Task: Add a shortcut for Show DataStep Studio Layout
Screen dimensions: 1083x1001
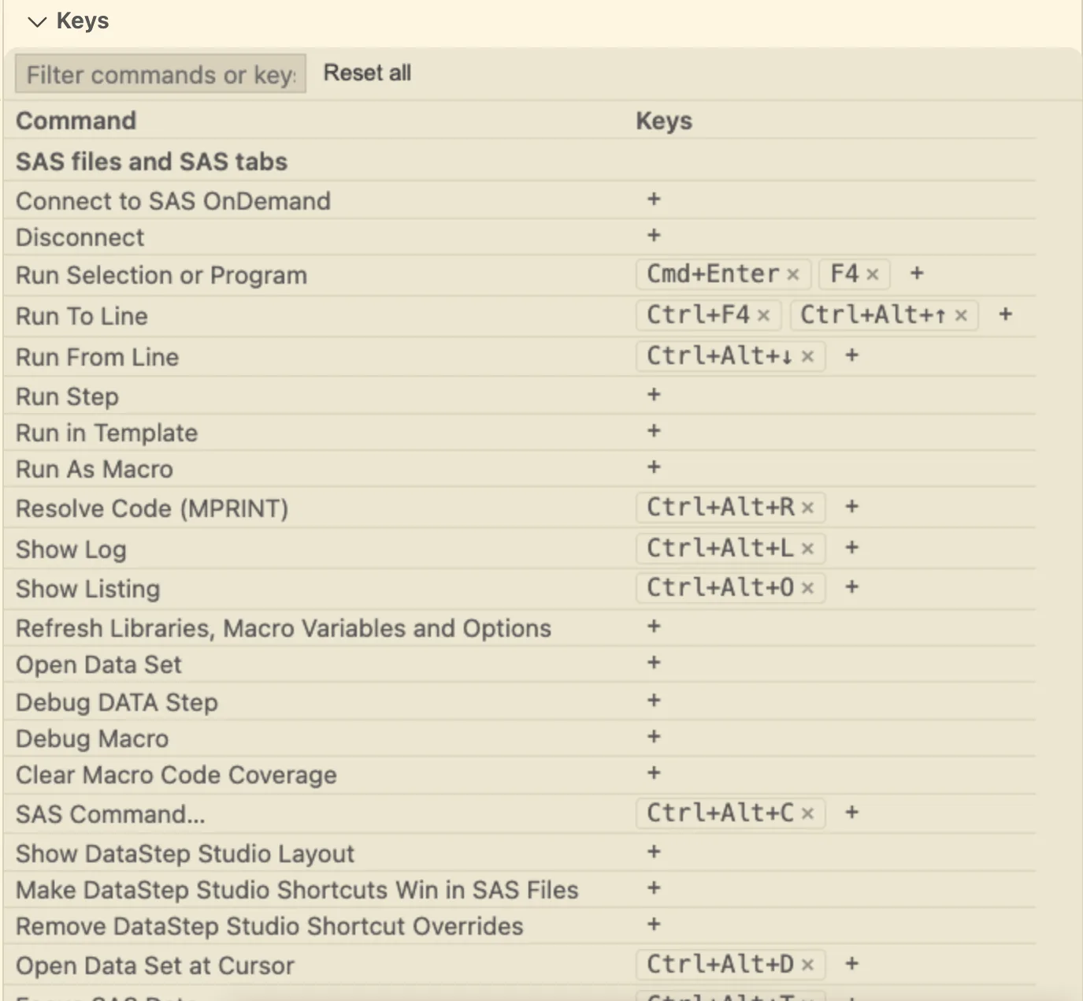Action: 654,852
